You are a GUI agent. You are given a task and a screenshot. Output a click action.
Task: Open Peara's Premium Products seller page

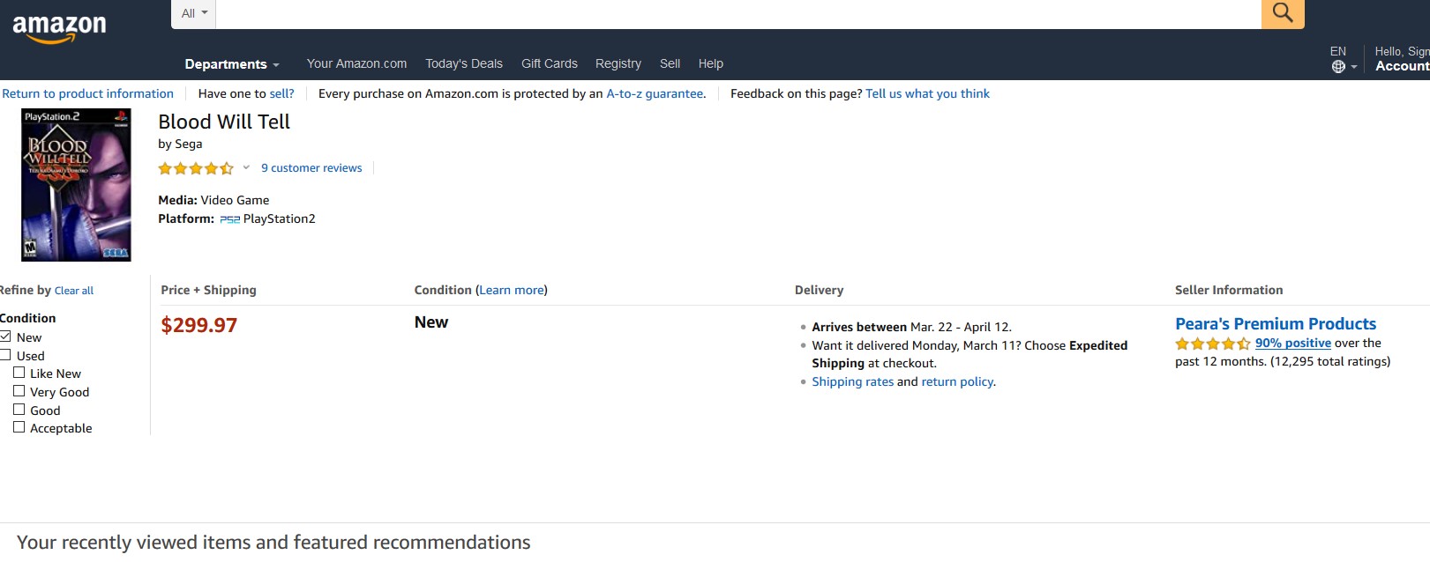click(x=1276, y=324)
